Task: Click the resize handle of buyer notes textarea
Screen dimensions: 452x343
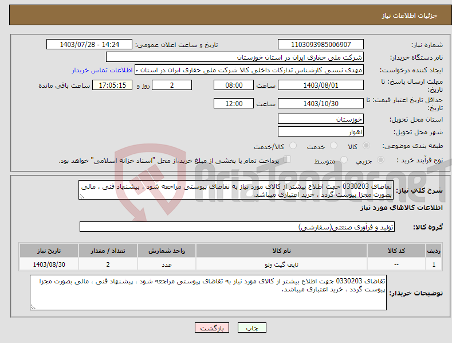Action: coord(33,307)
